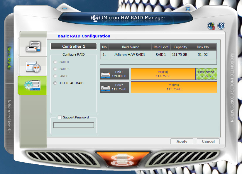Click the Raid Name column header
Image resolution: width=242 pixels, height=174 pixels.
pyautogui.click(x=130, y=47)
